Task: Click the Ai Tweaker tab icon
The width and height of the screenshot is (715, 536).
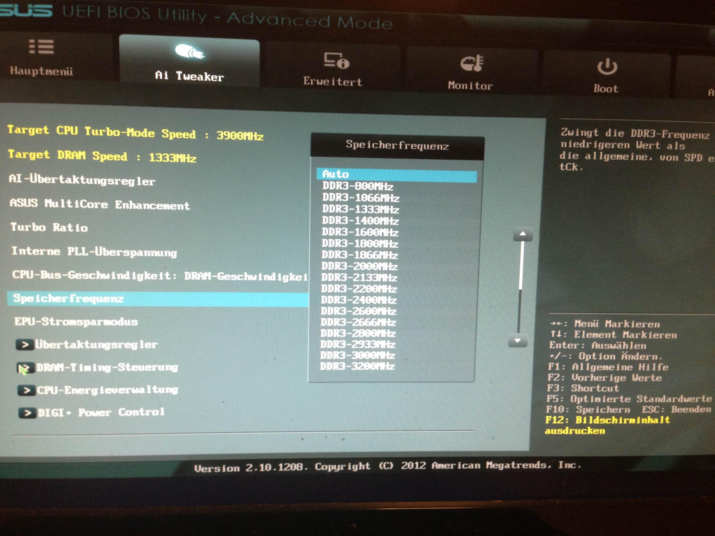Action: (x=189, y=52)
